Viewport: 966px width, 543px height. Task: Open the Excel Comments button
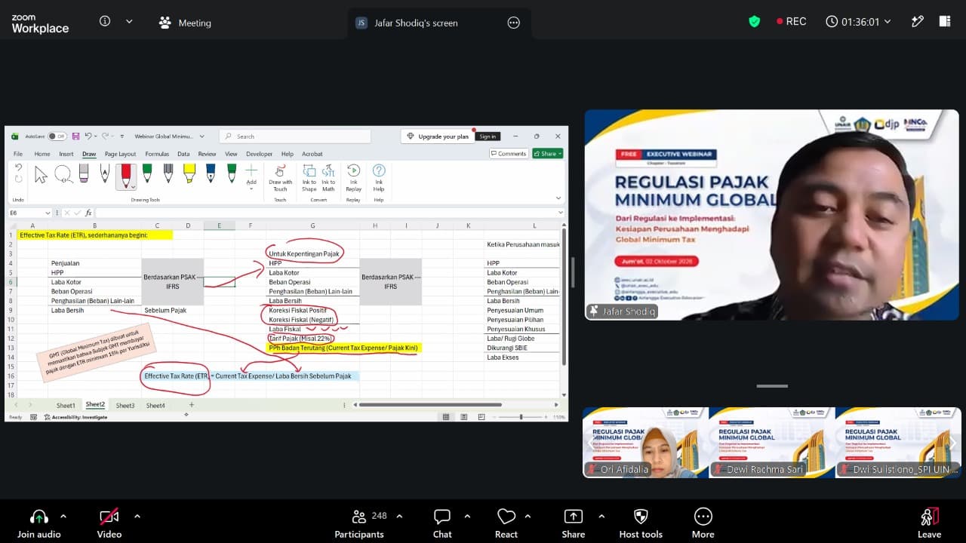click(x=508, y=154)
